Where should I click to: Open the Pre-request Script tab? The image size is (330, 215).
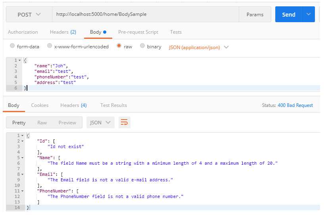point(138,32)
